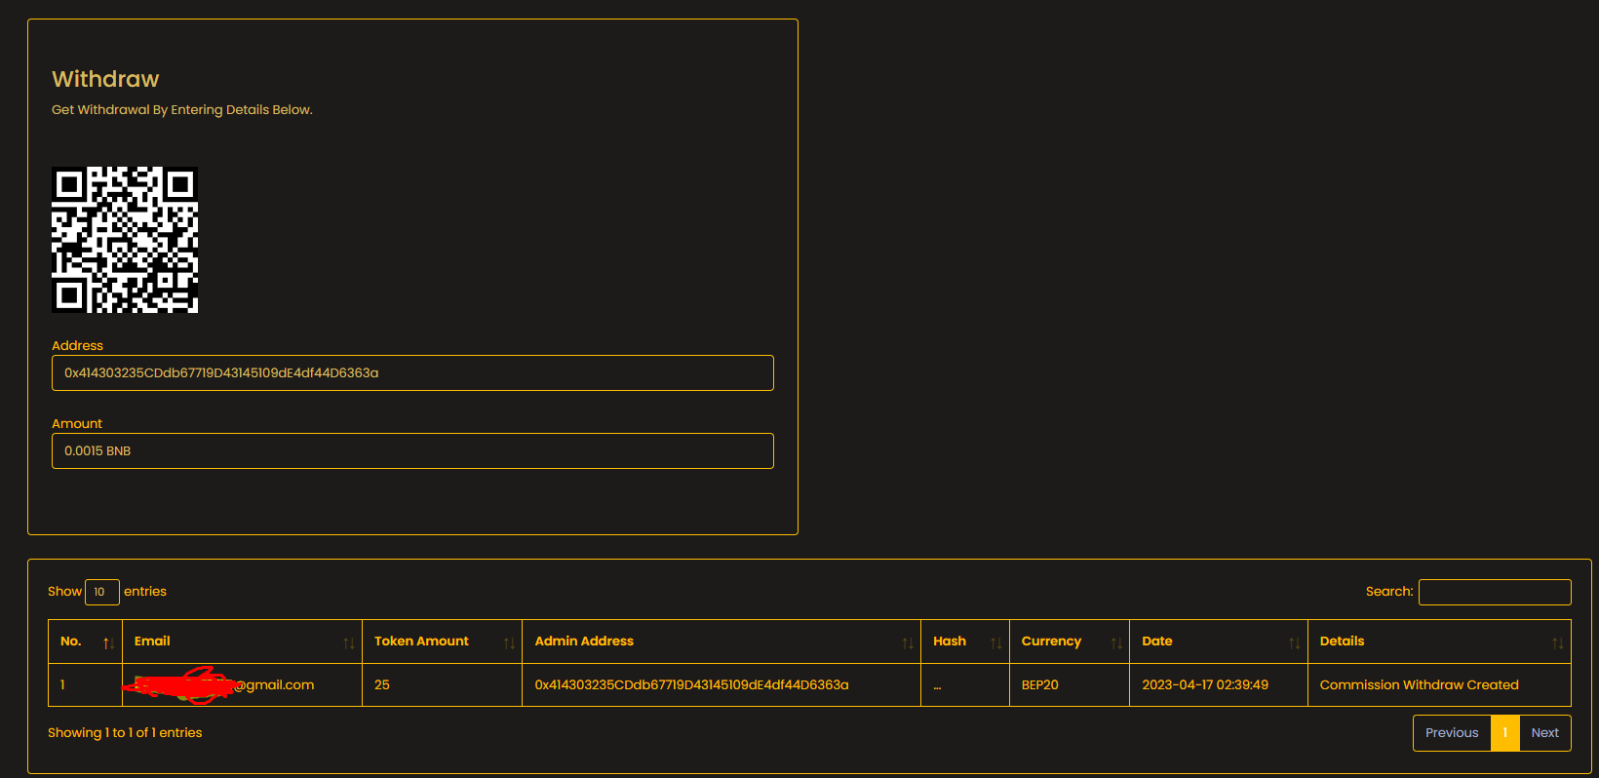The width and height of the screenshot is (1599, 778).
Task: Click 'Showing 1 to 1 of 1 entries' text
Action: [125, 733]
